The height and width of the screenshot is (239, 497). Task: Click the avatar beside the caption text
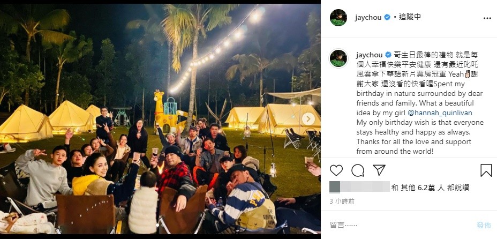338,58
